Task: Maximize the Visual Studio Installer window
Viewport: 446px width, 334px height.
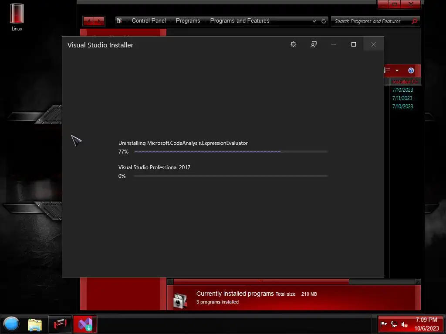Action: (x=354, y=44)
